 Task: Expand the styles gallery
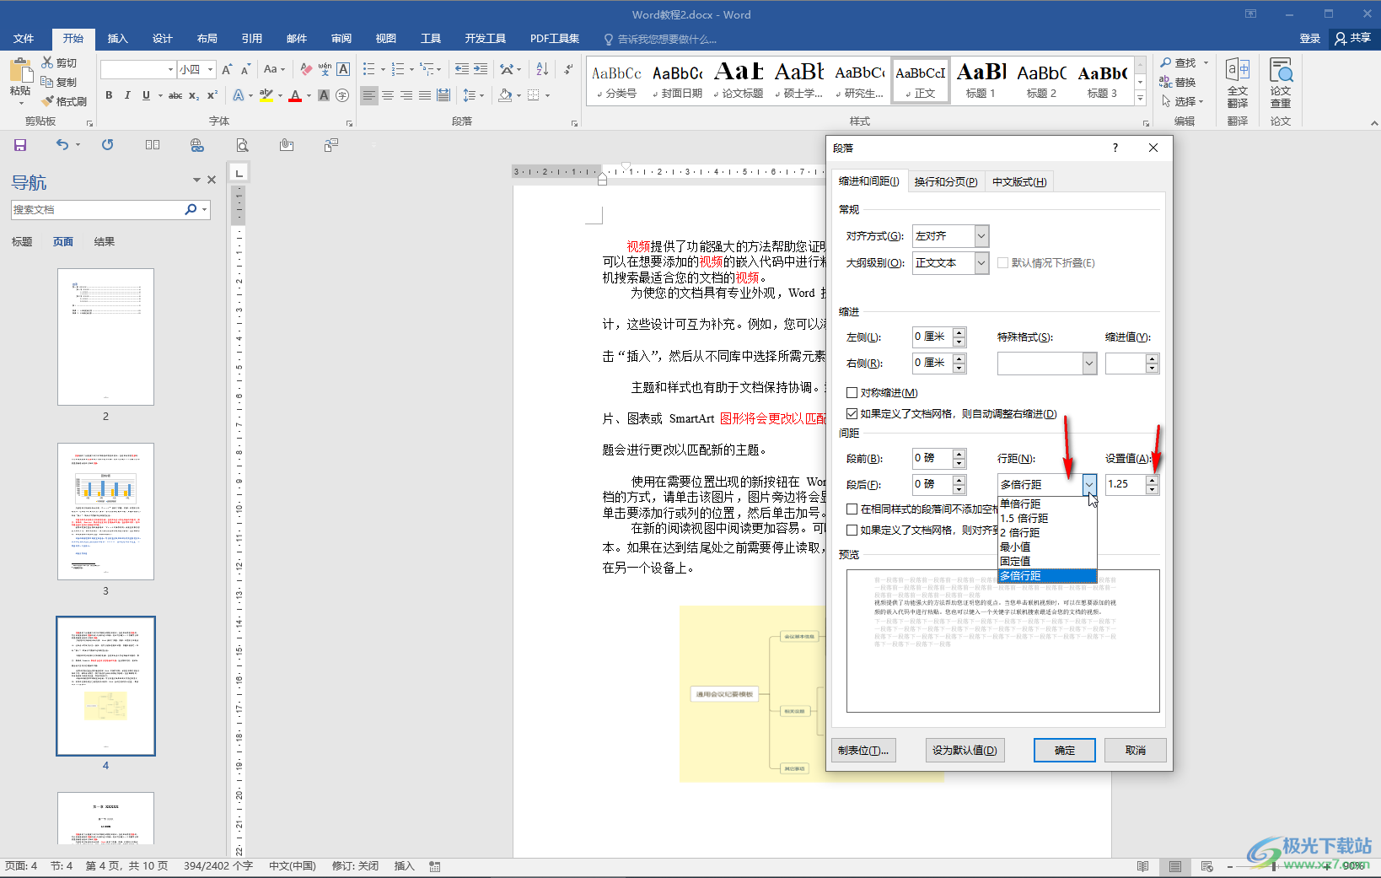pyautogui.click(x=1140, y=99)
